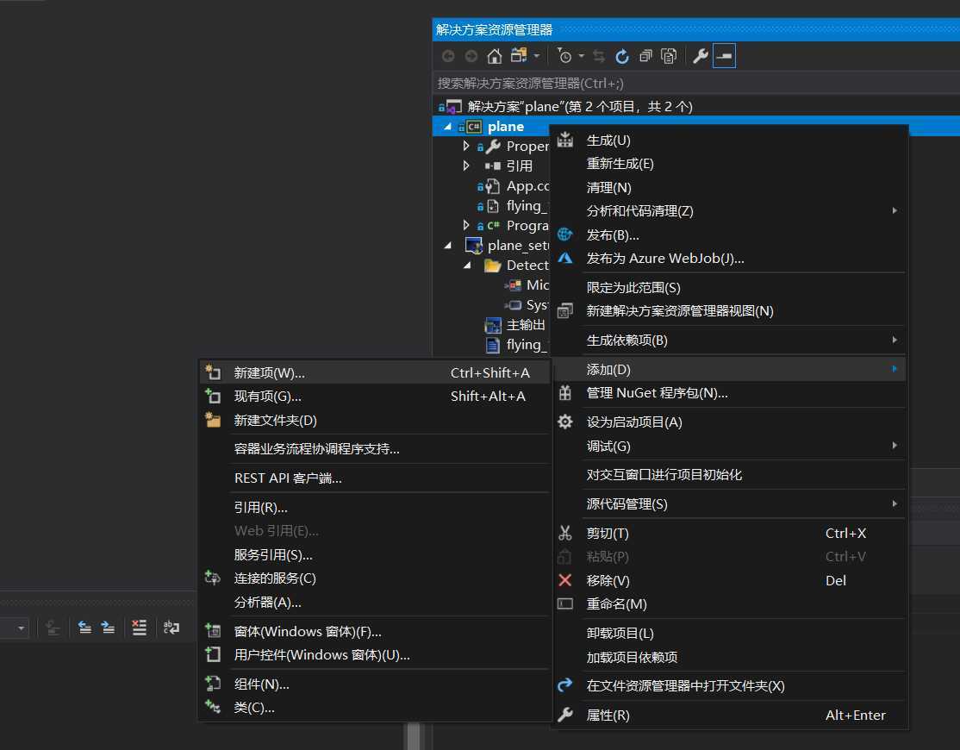
Task: Choose 清理(N) menu item
Action: (x=729, y=188)
